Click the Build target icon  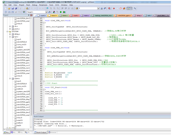point(9,12)
